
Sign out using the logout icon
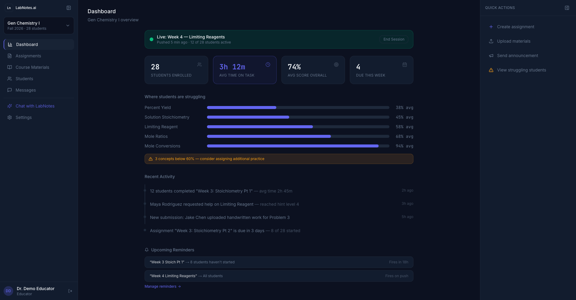pyautogui.click(x=70, y=291)
